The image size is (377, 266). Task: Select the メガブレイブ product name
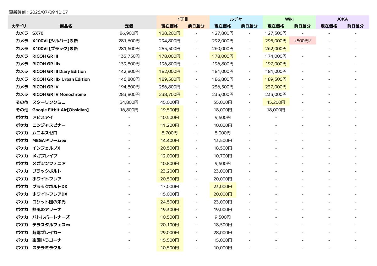point(45,156)
